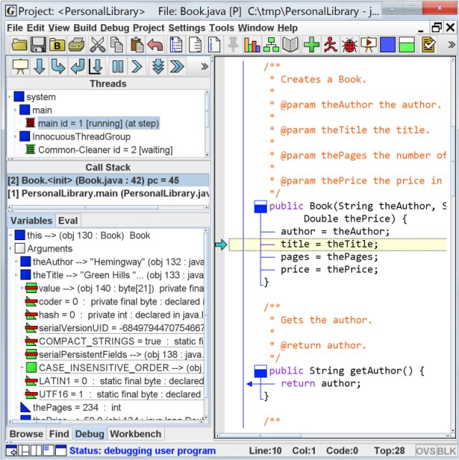This screenshot has height=460, width=459.
Task: Toggle the OVS overstrike indicator
Action: [x=426, y=451]
